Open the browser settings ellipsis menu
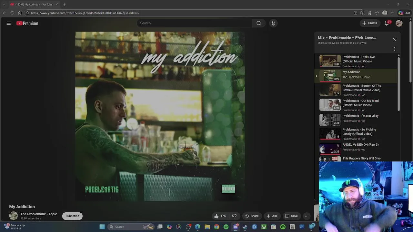The image size is (413, 232). tap(392, 13)
